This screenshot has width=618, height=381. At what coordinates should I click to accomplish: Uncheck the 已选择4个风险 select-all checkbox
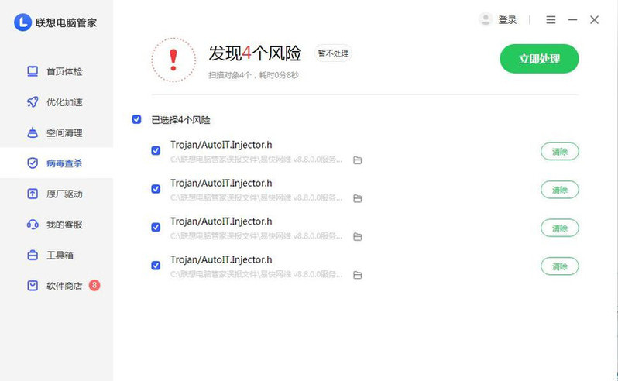coord(137,119)
